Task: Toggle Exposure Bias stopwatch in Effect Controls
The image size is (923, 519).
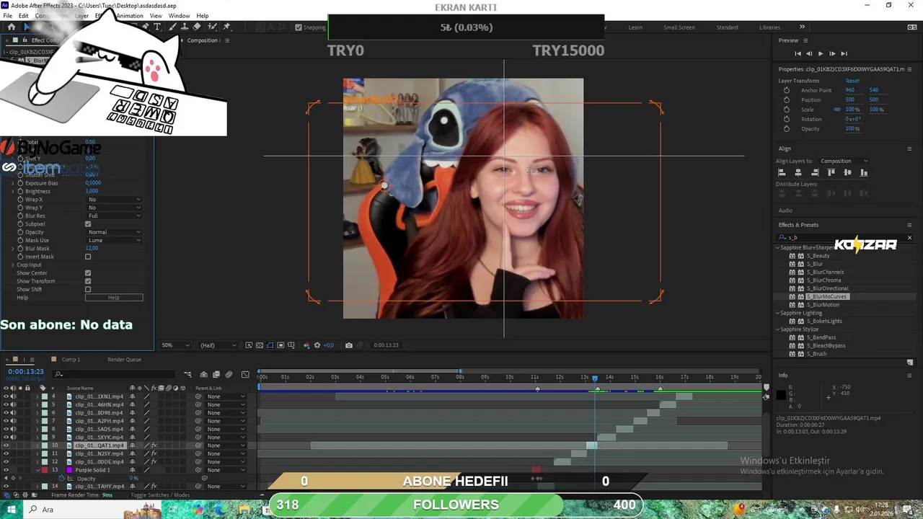Action: pos(20,183)
